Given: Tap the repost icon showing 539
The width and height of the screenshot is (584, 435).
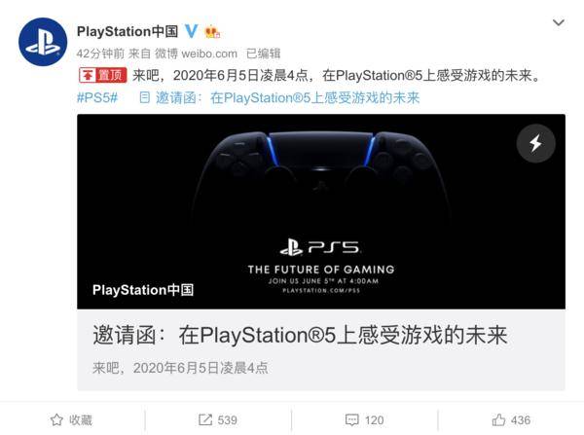Looking at the screenshot, I should 205,420.
